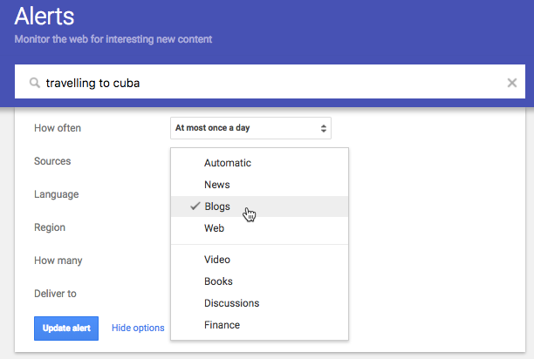Image resolution: width=534 pixels, height=359 pixels.
Task: Click the Alerts page title
Action: pyautogui.click(x=44, y=17)
